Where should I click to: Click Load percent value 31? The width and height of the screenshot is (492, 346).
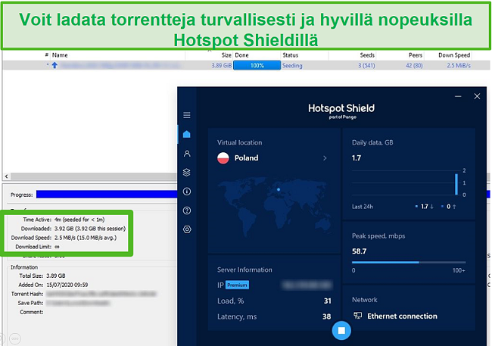coord(328,301)
